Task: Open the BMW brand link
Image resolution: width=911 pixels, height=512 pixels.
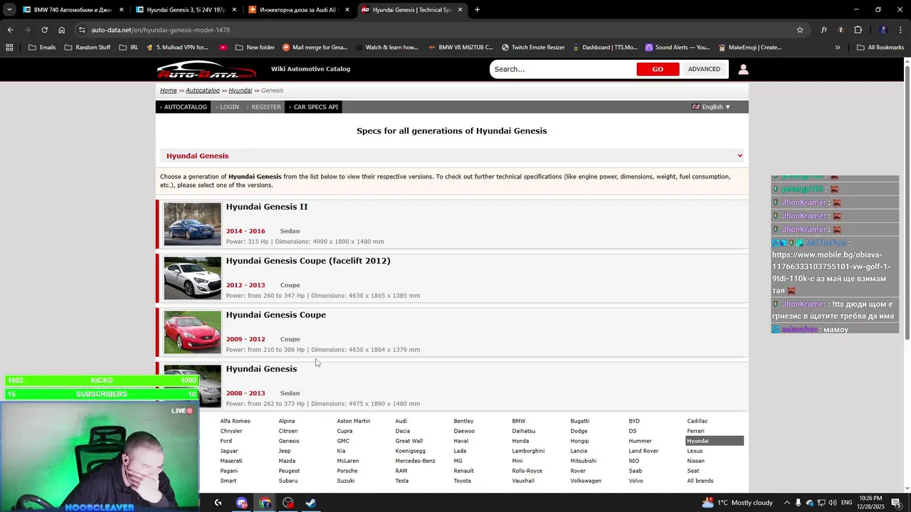Action: [x=519, y=421]
